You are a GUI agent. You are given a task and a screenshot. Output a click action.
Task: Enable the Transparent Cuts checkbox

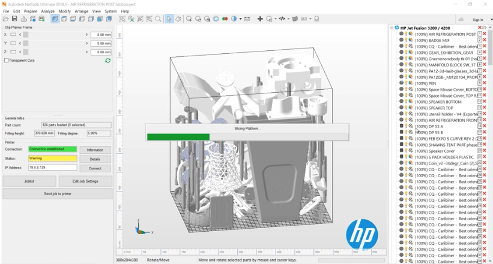click(6, 60)
